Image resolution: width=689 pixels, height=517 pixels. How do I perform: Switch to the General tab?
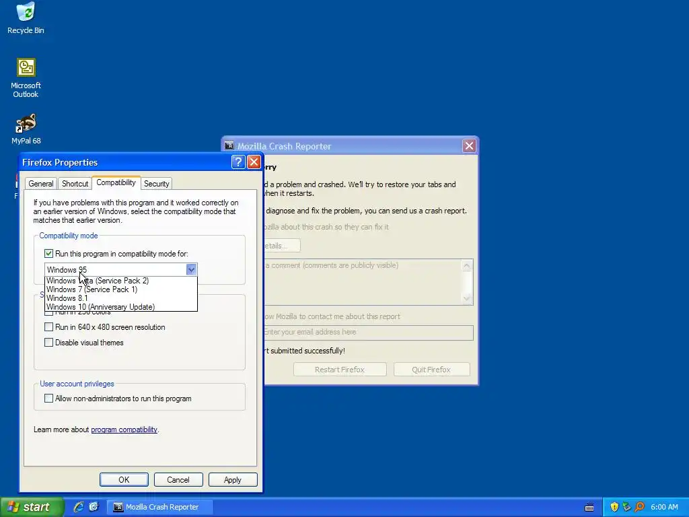pyautogui.click(x=41, y=184)
